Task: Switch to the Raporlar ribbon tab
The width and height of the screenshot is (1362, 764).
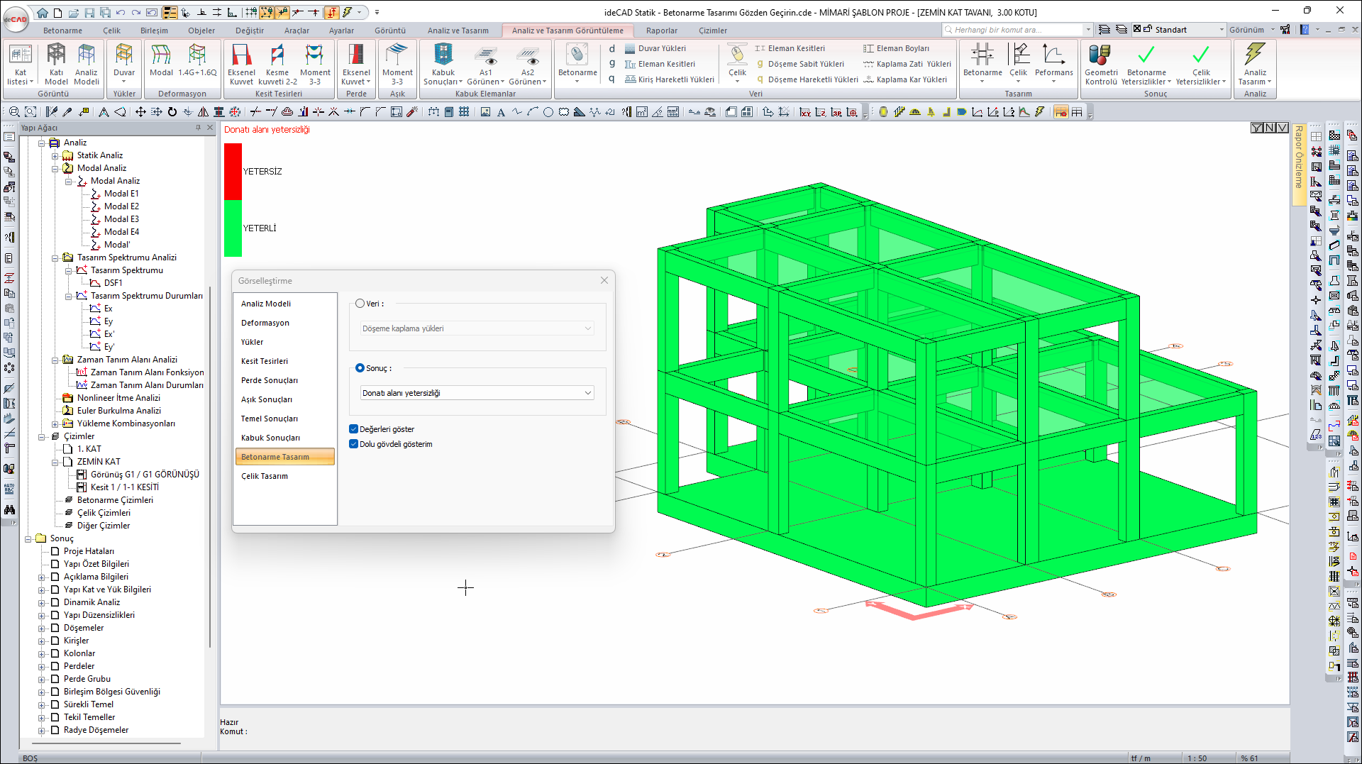Action: (x=661, y=31)
